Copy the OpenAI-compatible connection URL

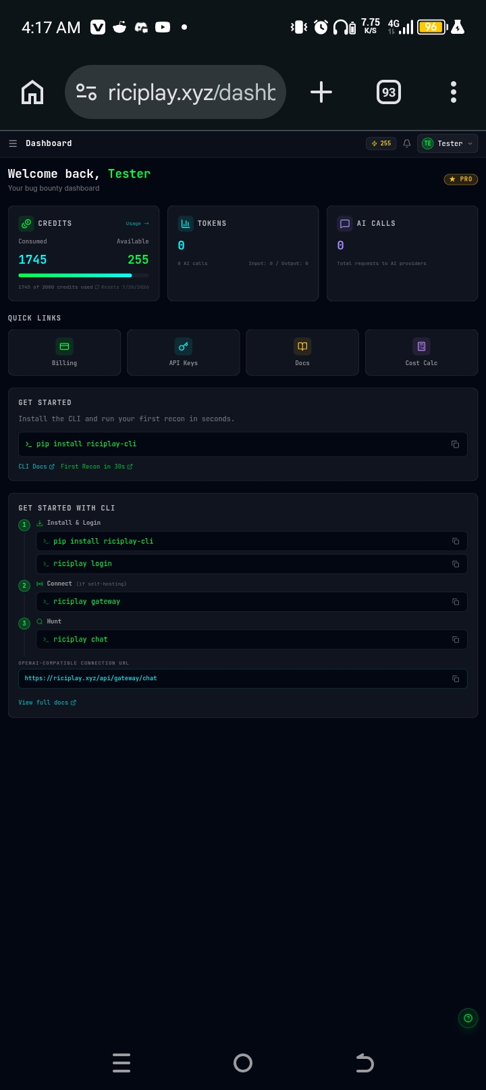click(456, 679)
